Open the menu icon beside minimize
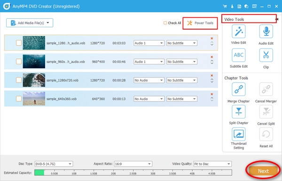 254,7
